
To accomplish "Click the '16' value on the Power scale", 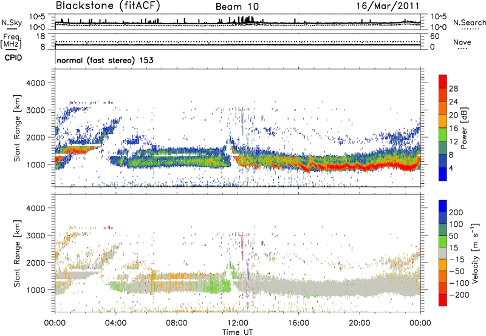I will pyautogui.click(x=453, y=129).
